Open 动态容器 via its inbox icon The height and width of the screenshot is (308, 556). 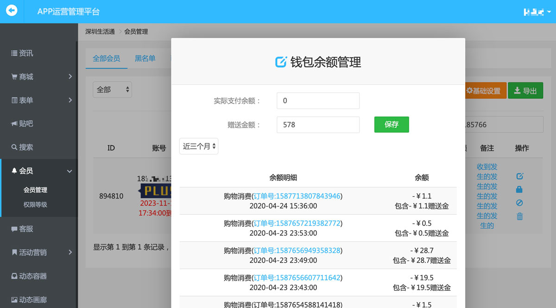tap(14, 276)
